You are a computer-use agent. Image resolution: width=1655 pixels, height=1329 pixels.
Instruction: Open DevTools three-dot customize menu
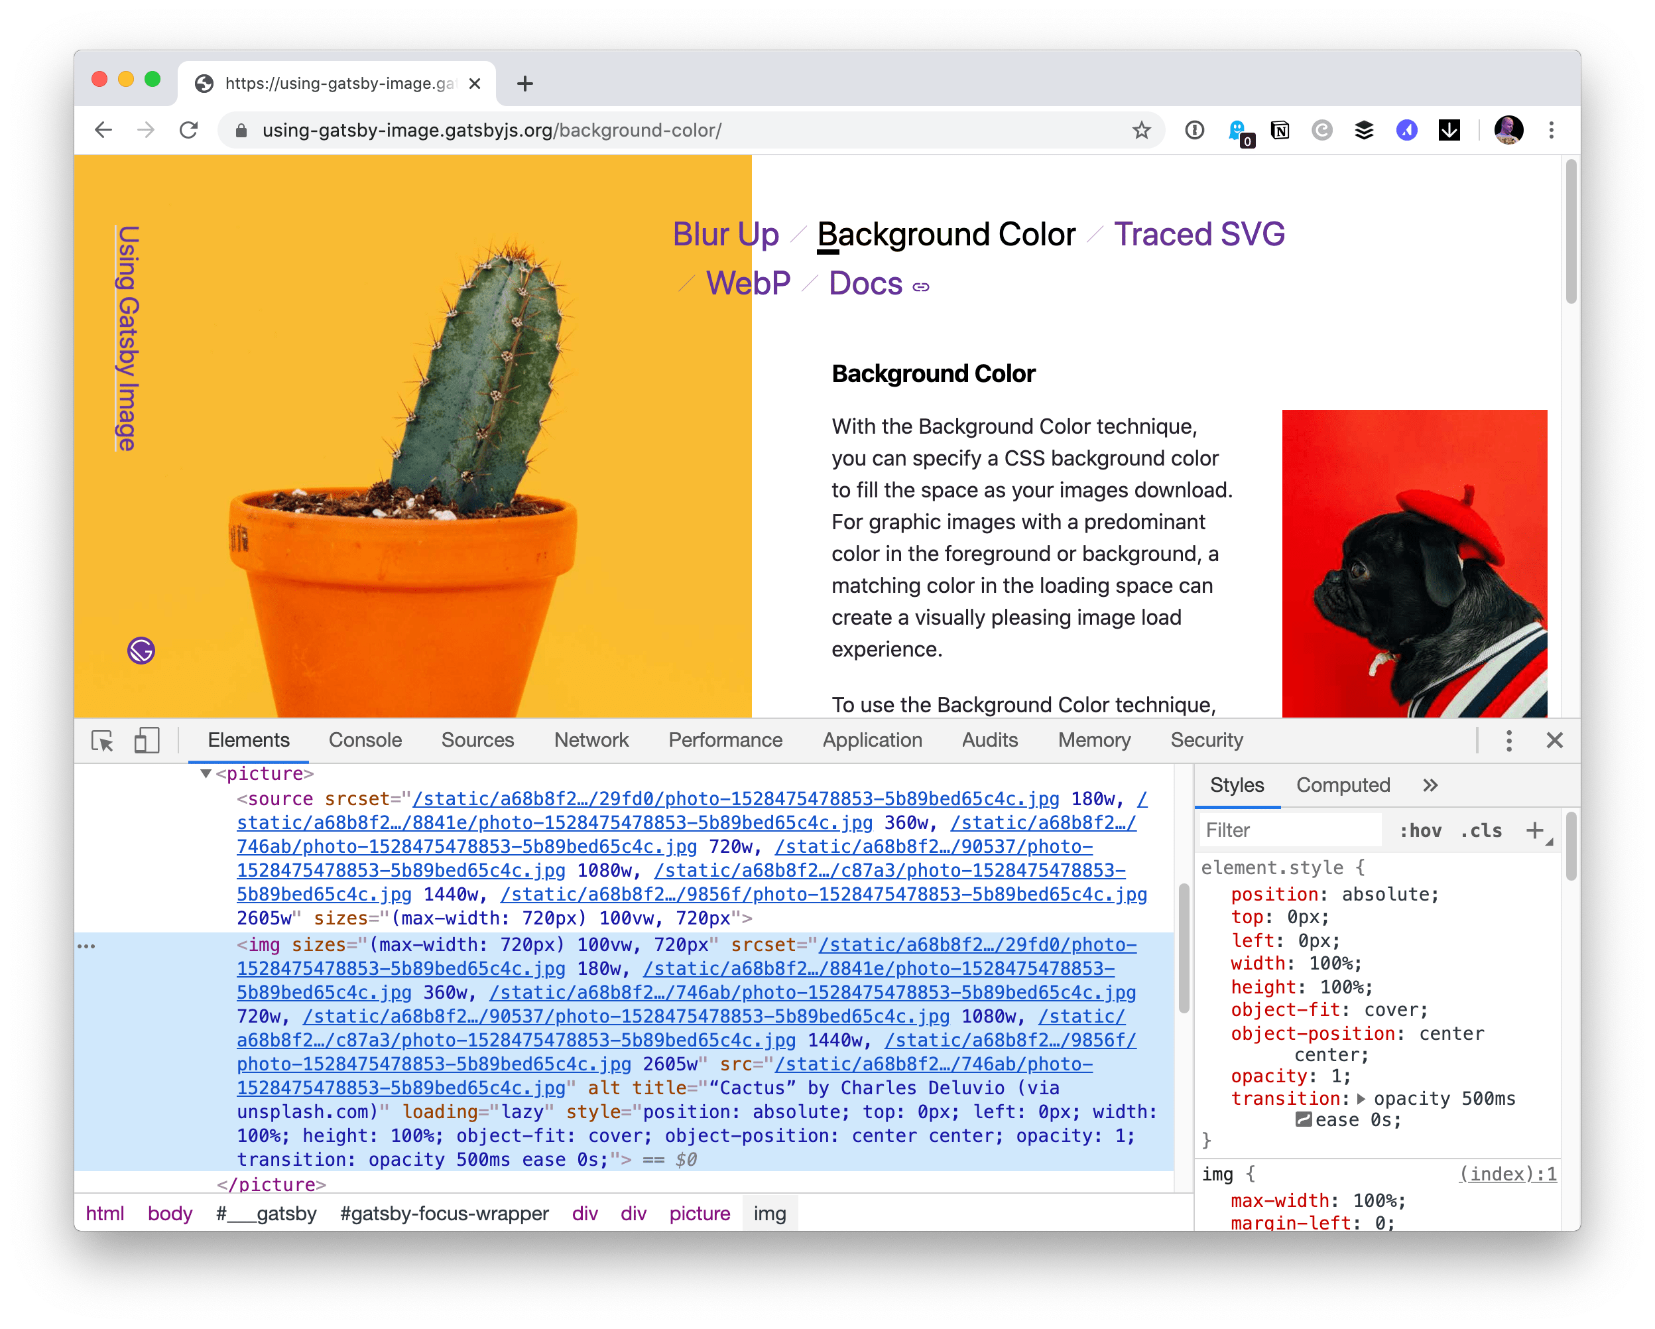point(1508,741)
